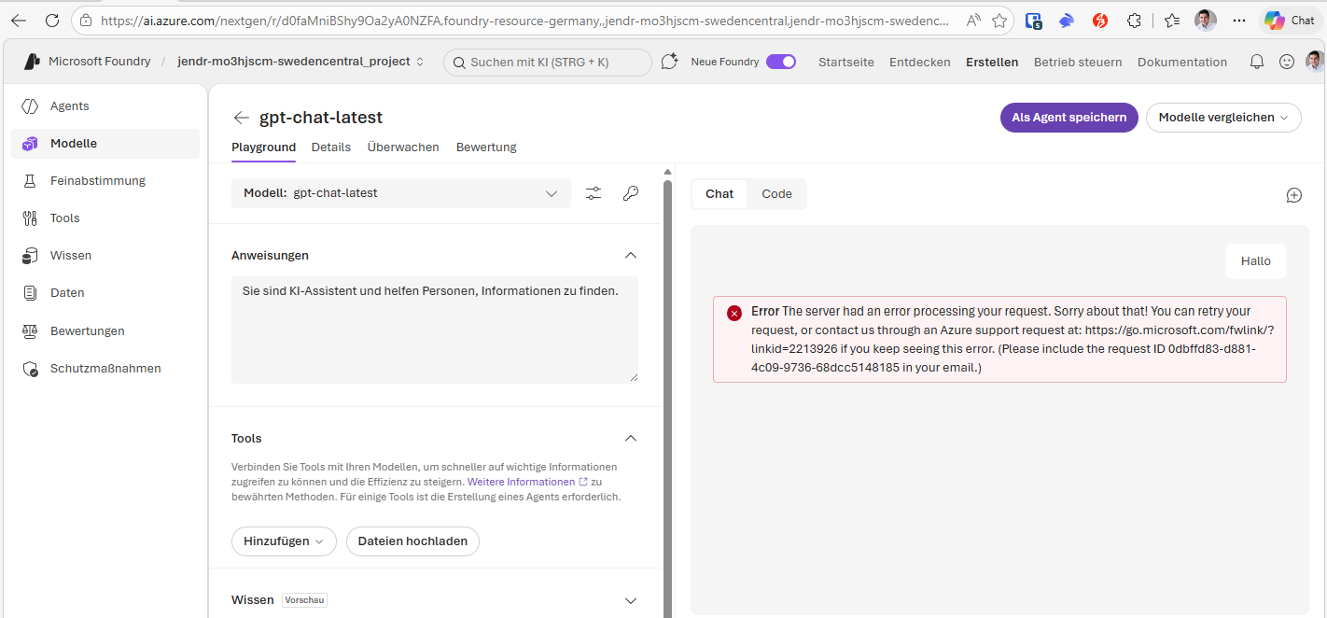The width and height of the screenshot is (1327, 618).
Task: Start a new chat with plus bubble icon
Action: point(1294,195)
